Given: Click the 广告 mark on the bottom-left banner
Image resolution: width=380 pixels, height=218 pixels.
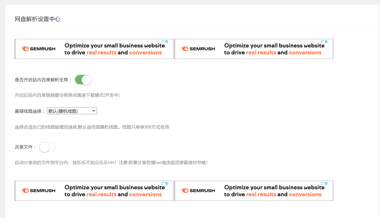Looking at the screenshot, I should (x=165, y=183).
